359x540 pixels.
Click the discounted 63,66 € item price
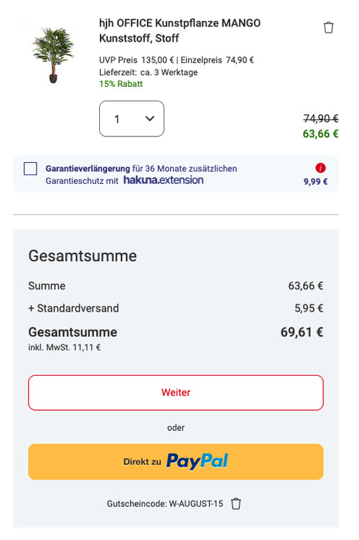(x=320, y=134)
